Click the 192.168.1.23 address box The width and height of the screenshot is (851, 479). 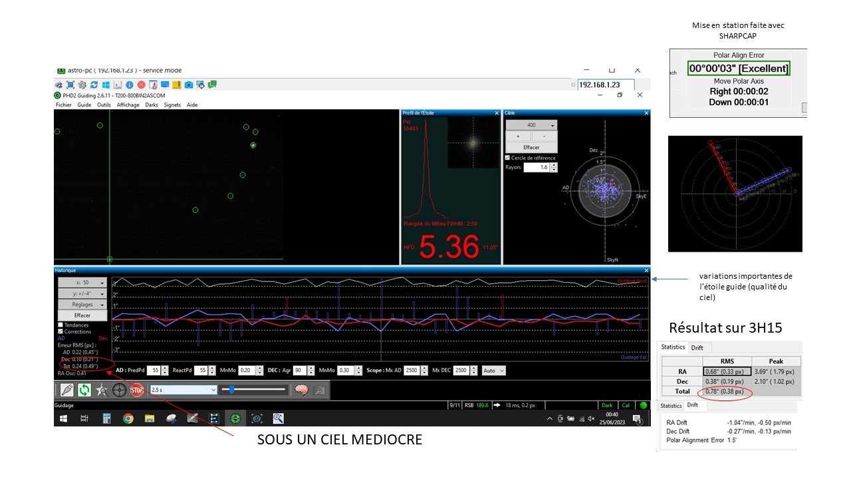pos(606,85)
